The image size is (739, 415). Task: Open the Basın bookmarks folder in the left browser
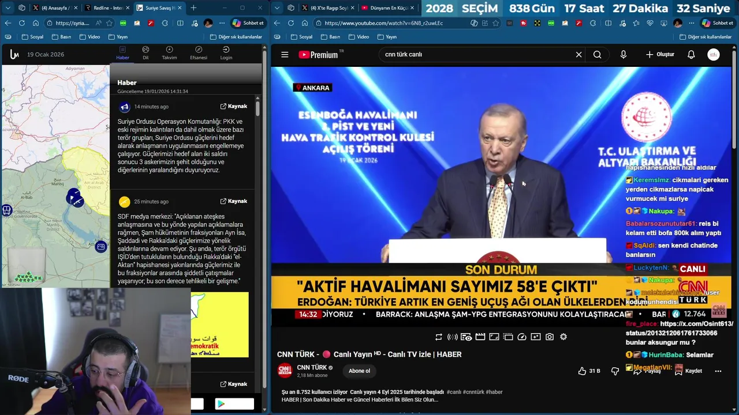pos(61,37)
